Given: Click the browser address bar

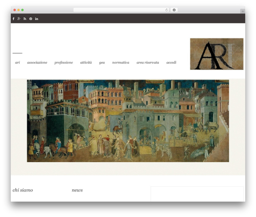Looking at the screenshot, I should click(x=121, y=10).
